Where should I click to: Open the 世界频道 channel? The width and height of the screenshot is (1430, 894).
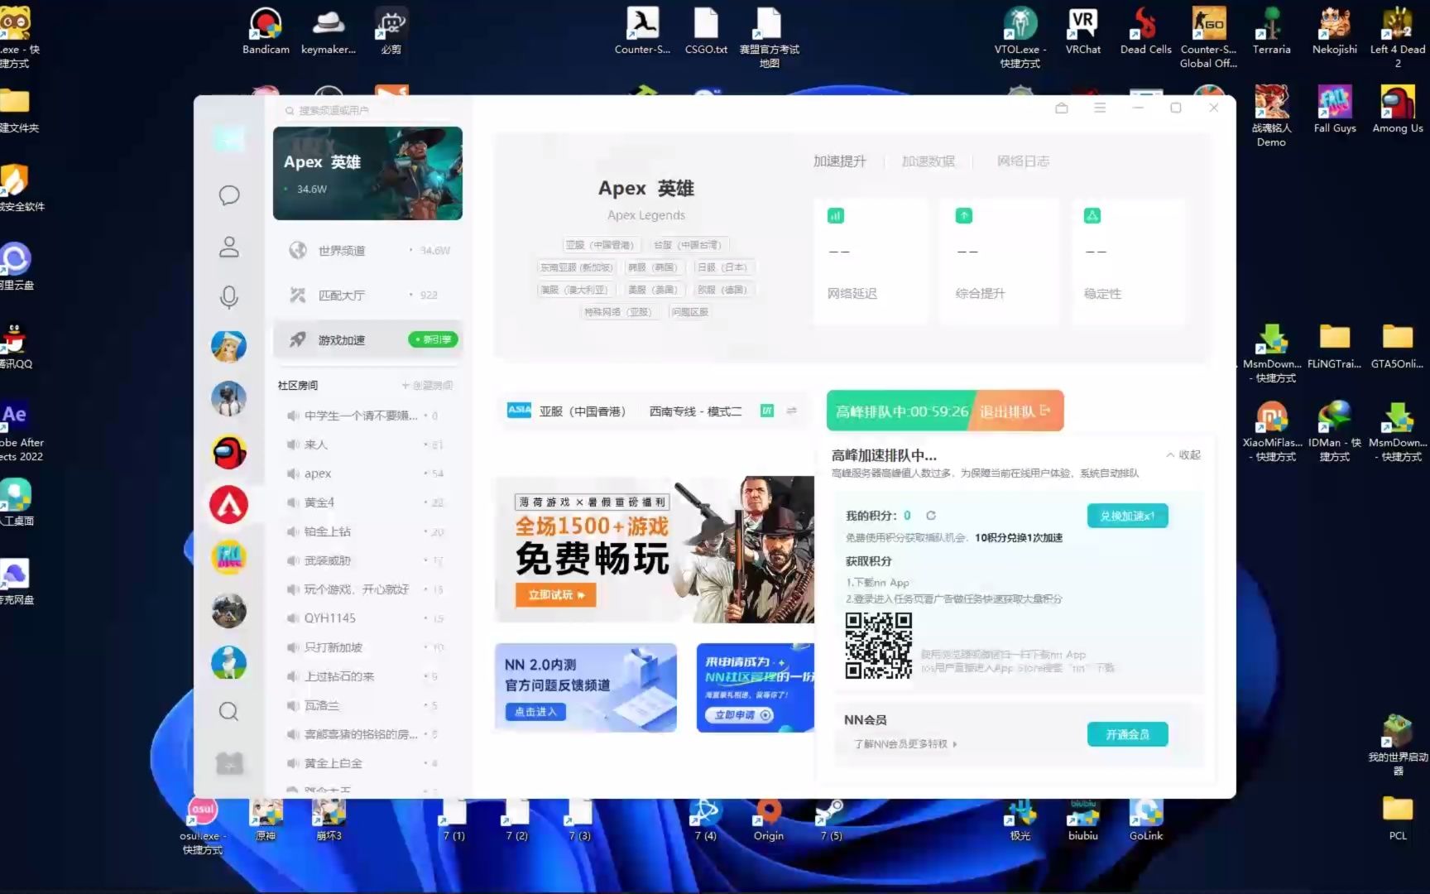tap(368, 250)
